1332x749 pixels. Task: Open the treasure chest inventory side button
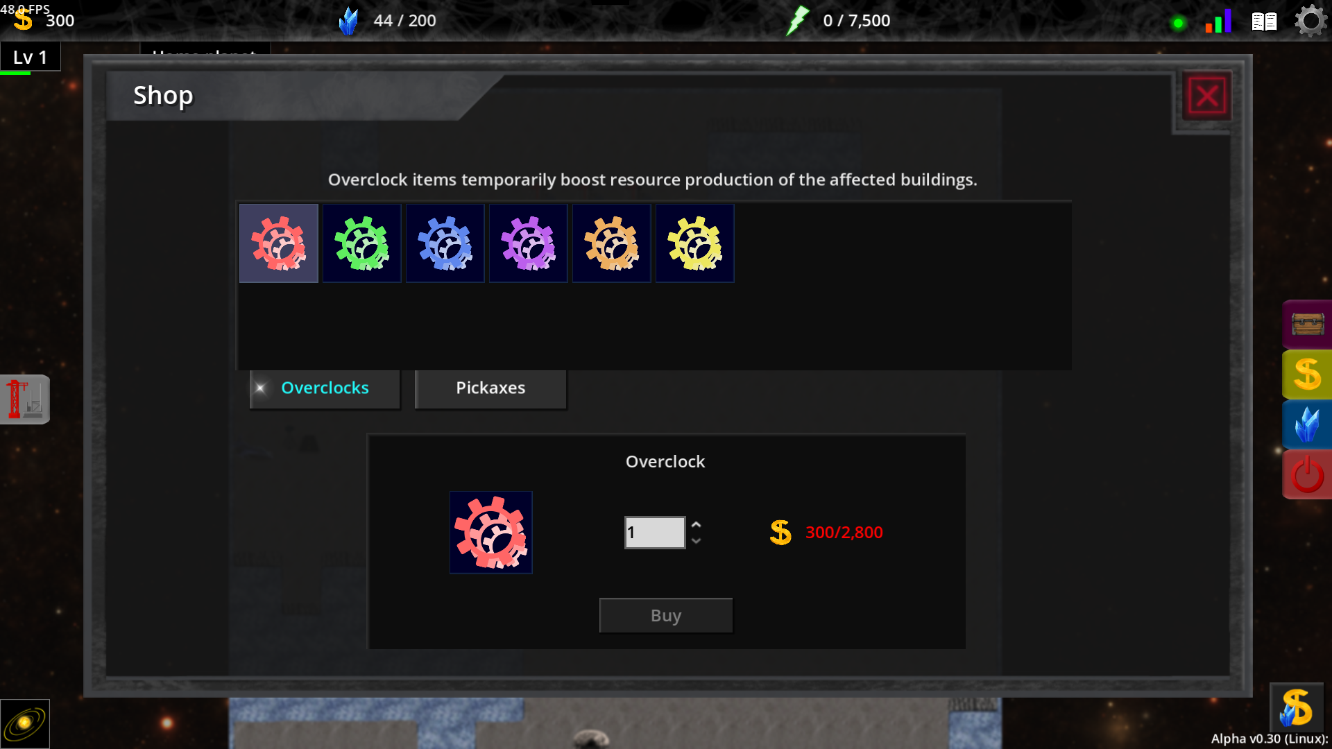click(1307, 324)
